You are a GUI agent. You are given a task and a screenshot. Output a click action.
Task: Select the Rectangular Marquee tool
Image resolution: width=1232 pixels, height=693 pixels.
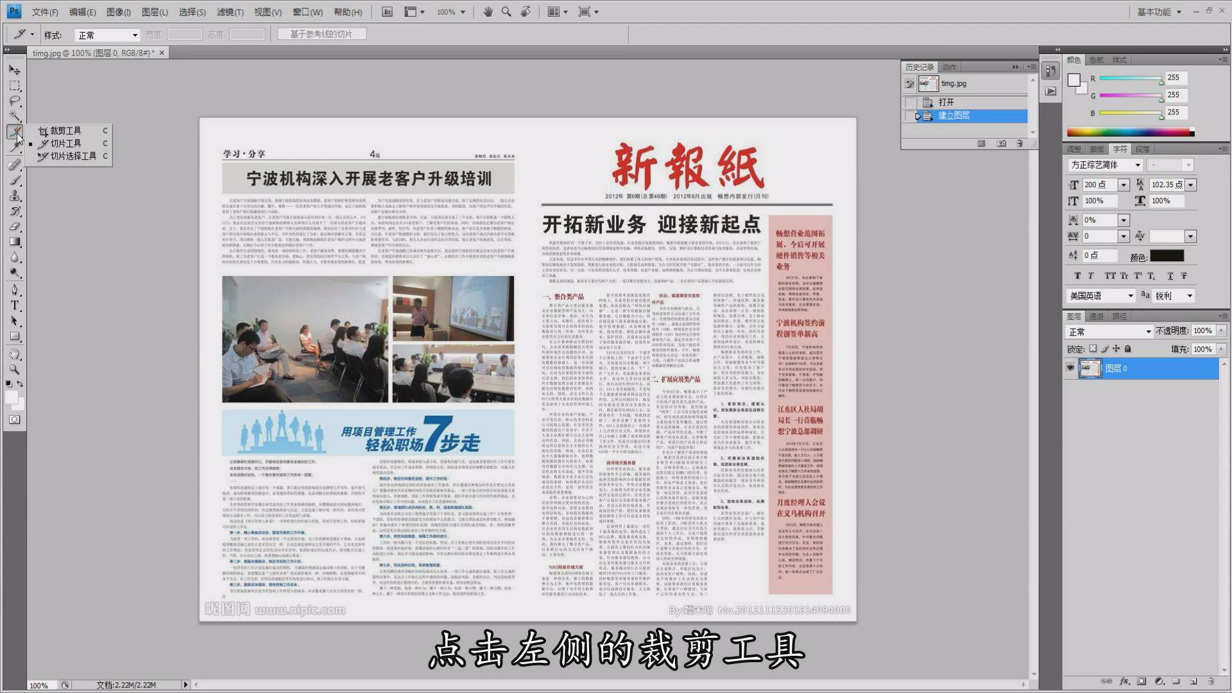point(14,85)
